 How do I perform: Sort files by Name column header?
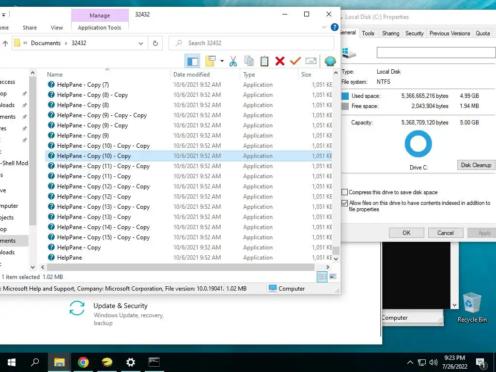coord(108,74)
